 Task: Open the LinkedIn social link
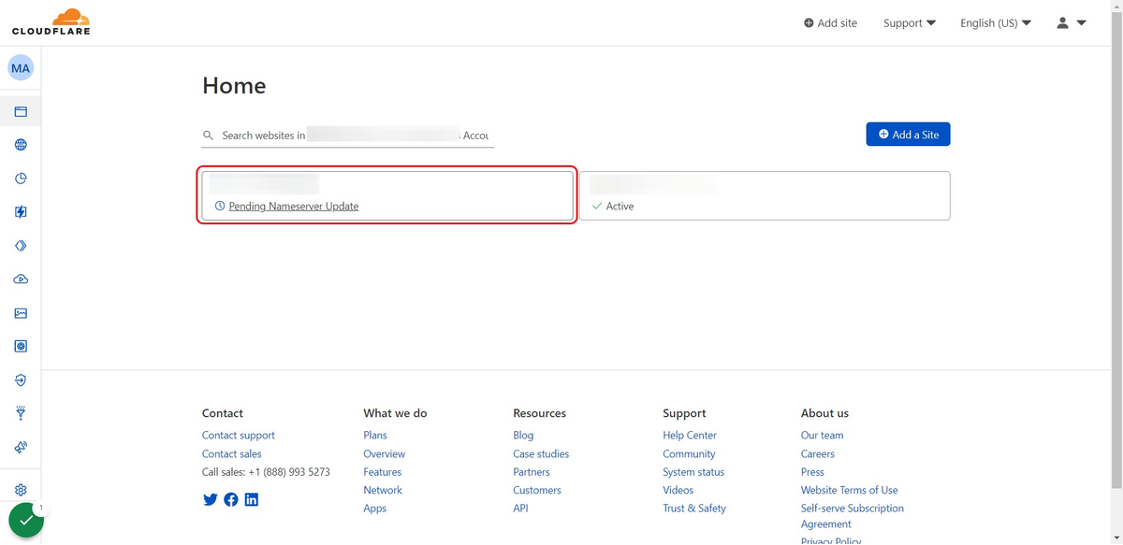[251, 499]
